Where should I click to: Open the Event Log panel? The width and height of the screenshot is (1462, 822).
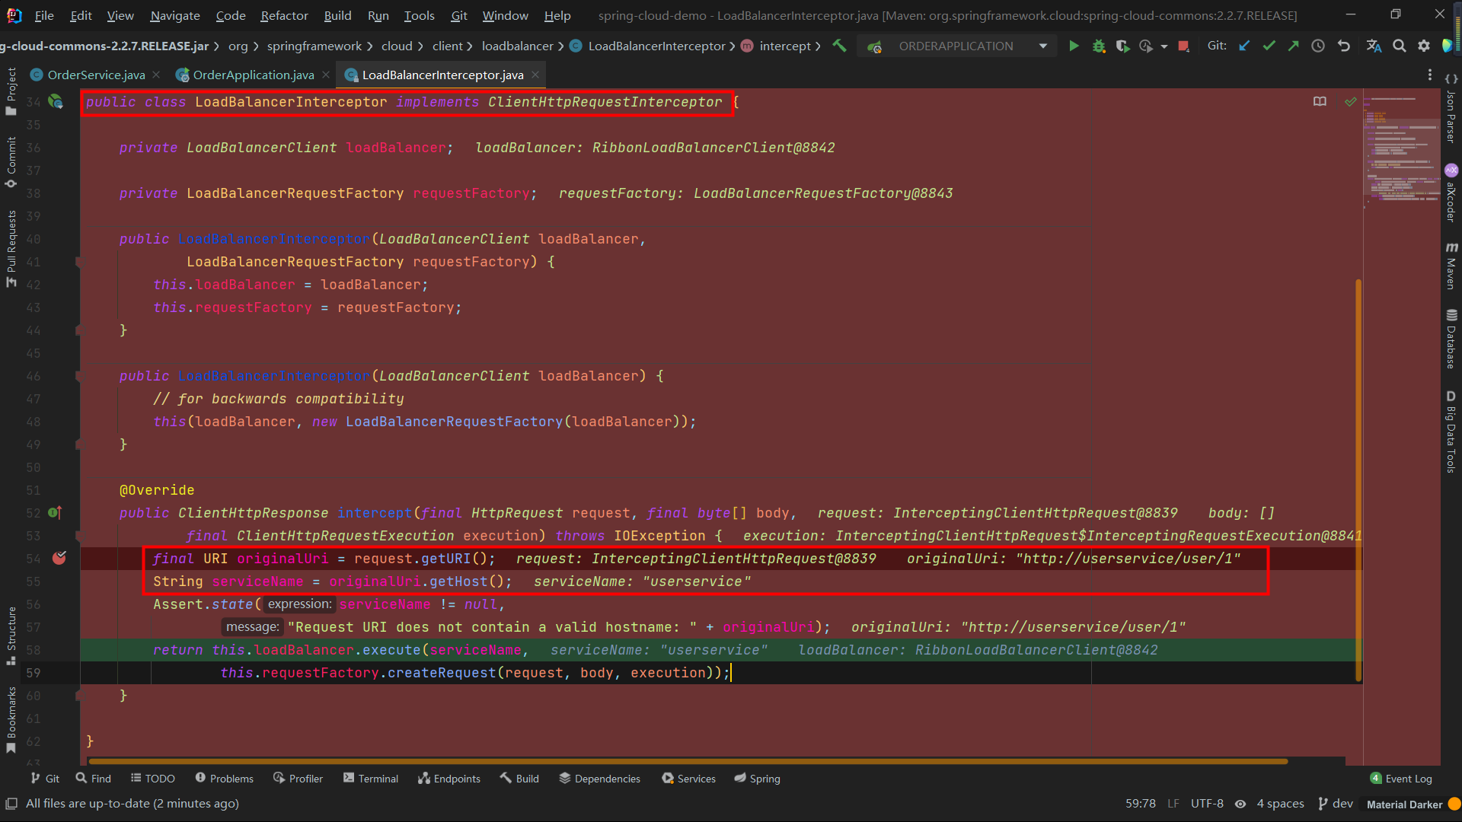pyautogui.click(x=1401, y=779)
